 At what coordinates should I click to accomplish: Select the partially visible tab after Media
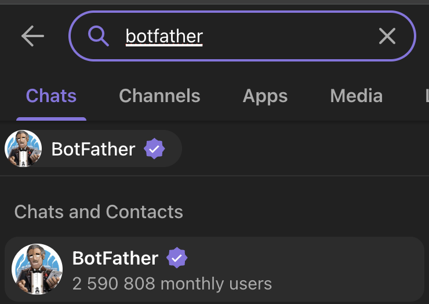click(x=427, y=96)
